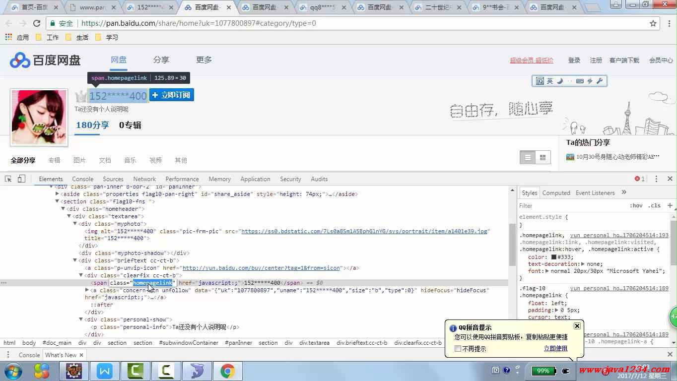
Task: Activate the DevTools element inspector icon
Action: (8, 179)
